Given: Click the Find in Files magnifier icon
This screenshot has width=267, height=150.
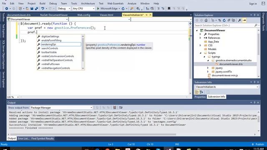Looking at the screenshot, I should 138,8.
